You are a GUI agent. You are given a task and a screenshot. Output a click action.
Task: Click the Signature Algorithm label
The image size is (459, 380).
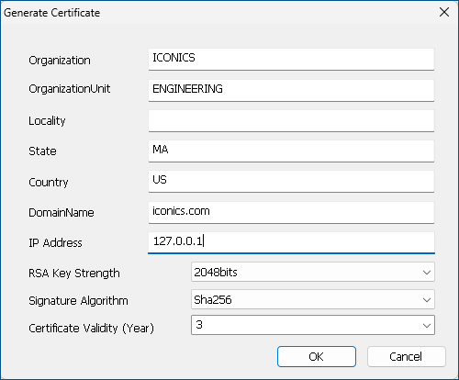click(78, 301)
